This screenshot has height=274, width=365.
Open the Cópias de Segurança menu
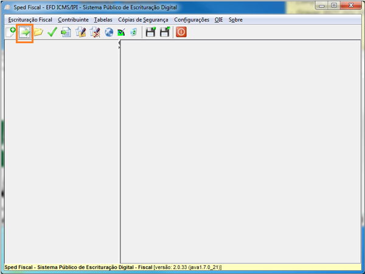[143, 20]
